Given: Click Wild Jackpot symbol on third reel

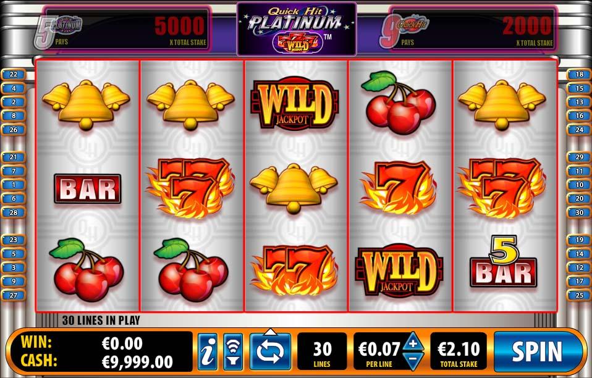Looking at the screenshot, I should coord(295,103).
